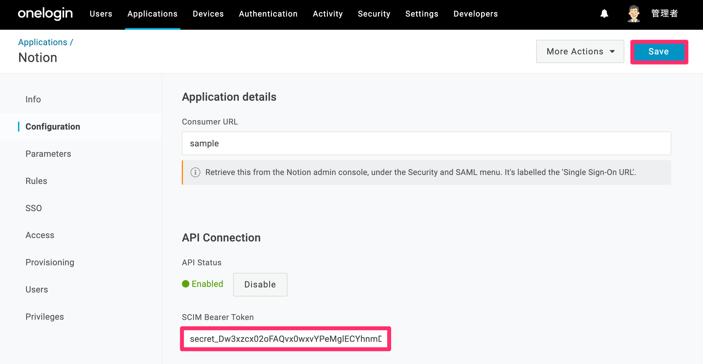Image resolution: width=703 pixels, height=364 pixels.
Task: Switch to the Provisioning tab
Action: (50, 262)
